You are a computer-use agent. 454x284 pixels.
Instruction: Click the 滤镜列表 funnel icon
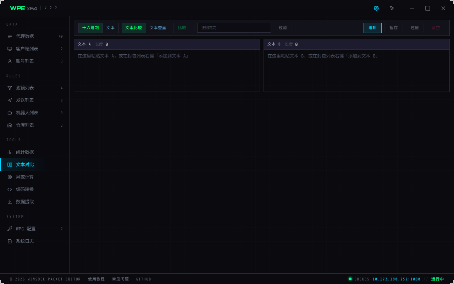[x=10, y=88]
